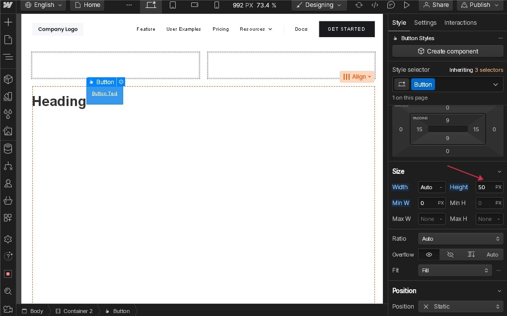Expand Resources nav dropdown on canvas

click(x=256, y=29)
